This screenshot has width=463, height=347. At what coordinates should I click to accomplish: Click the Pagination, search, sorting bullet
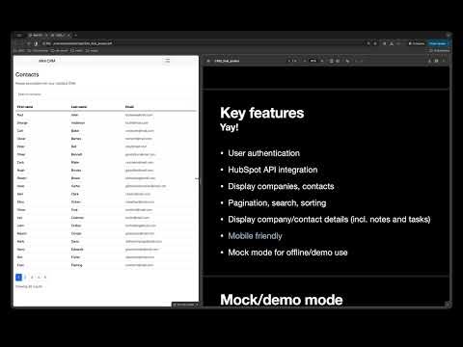[277, 203]
